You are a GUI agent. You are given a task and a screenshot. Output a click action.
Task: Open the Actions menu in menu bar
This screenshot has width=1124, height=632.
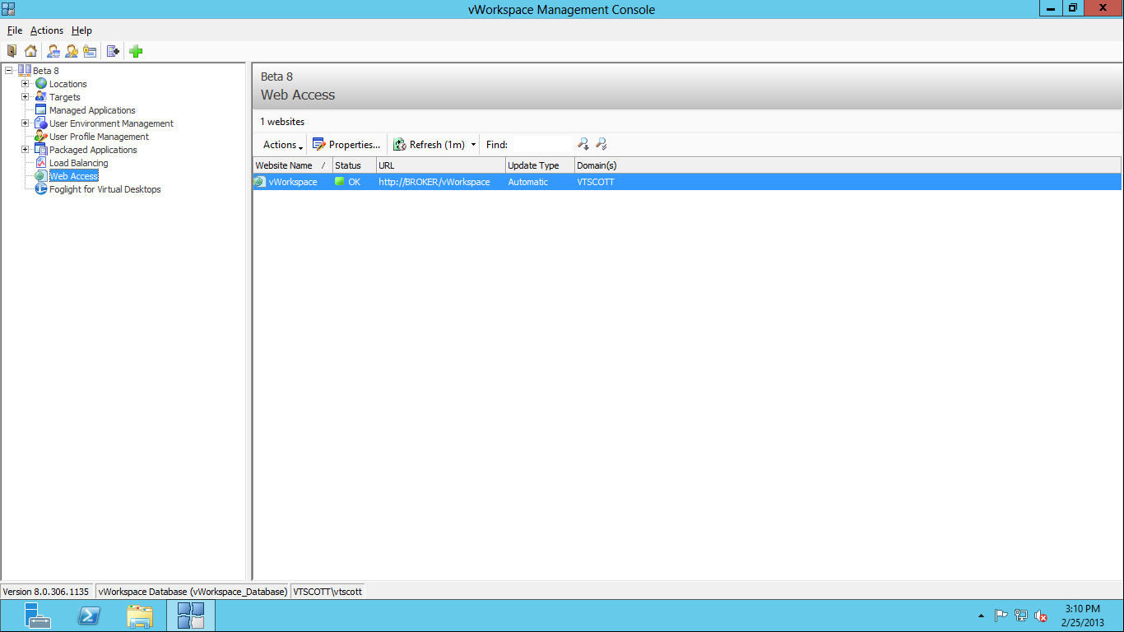47,30
